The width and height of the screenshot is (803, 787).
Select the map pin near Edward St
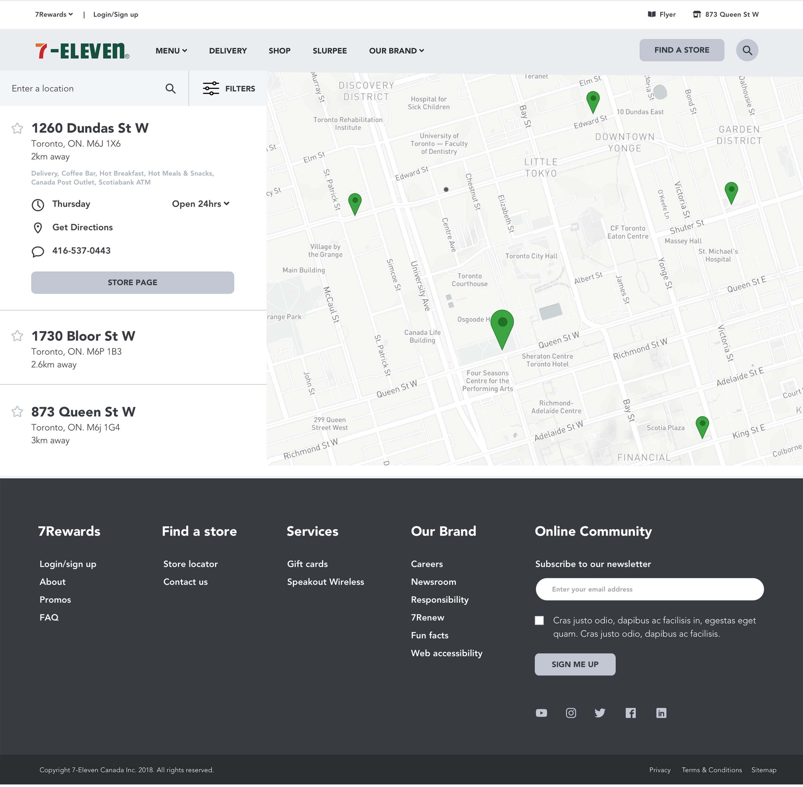point(593,102)
